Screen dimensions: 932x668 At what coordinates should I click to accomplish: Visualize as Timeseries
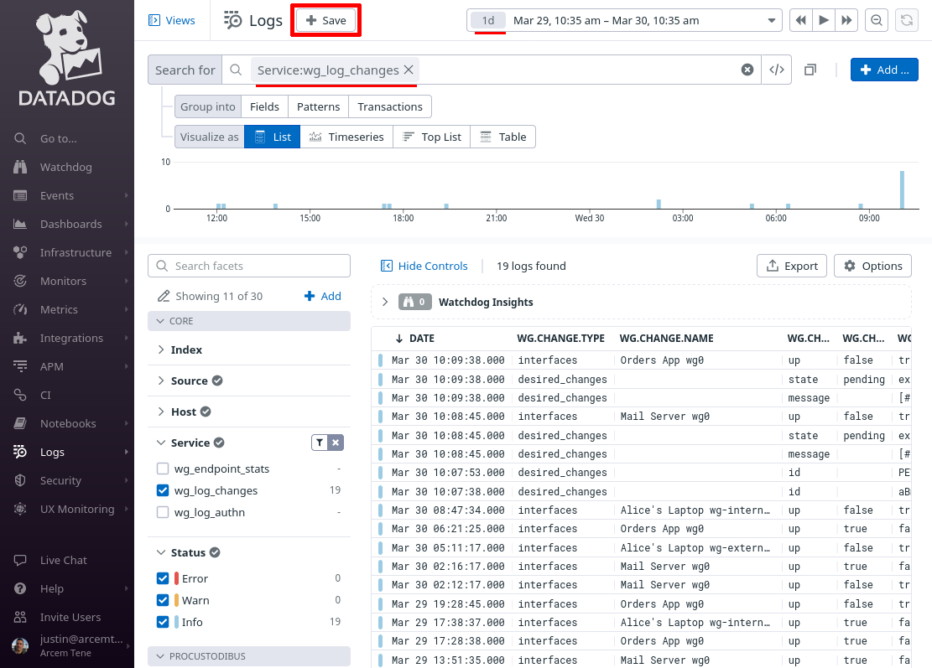[346, 137]
